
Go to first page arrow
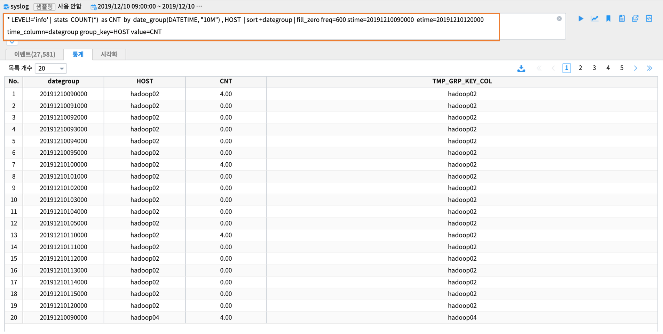(539, 68)
